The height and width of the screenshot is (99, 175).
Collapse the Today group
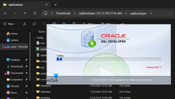click(x=35, y=38)
